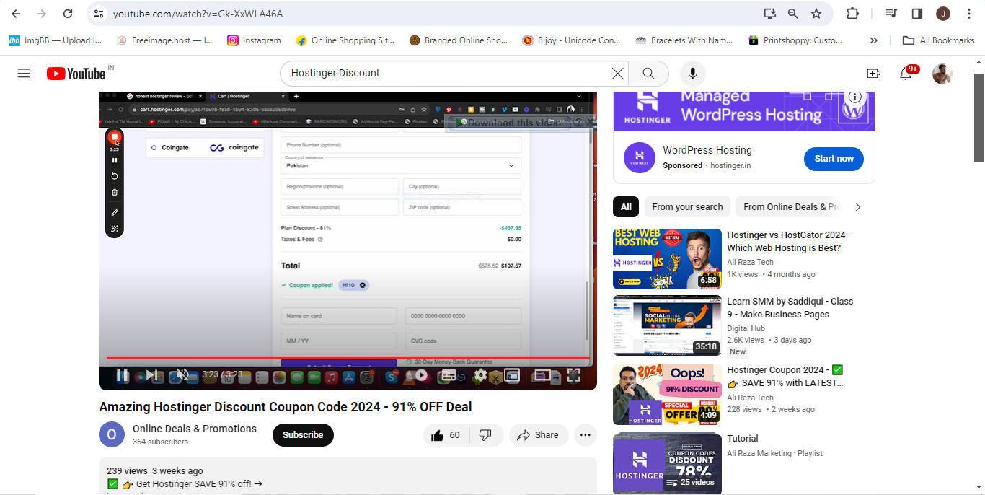Click the page vertical scrollbar thumb

point(979,118)
